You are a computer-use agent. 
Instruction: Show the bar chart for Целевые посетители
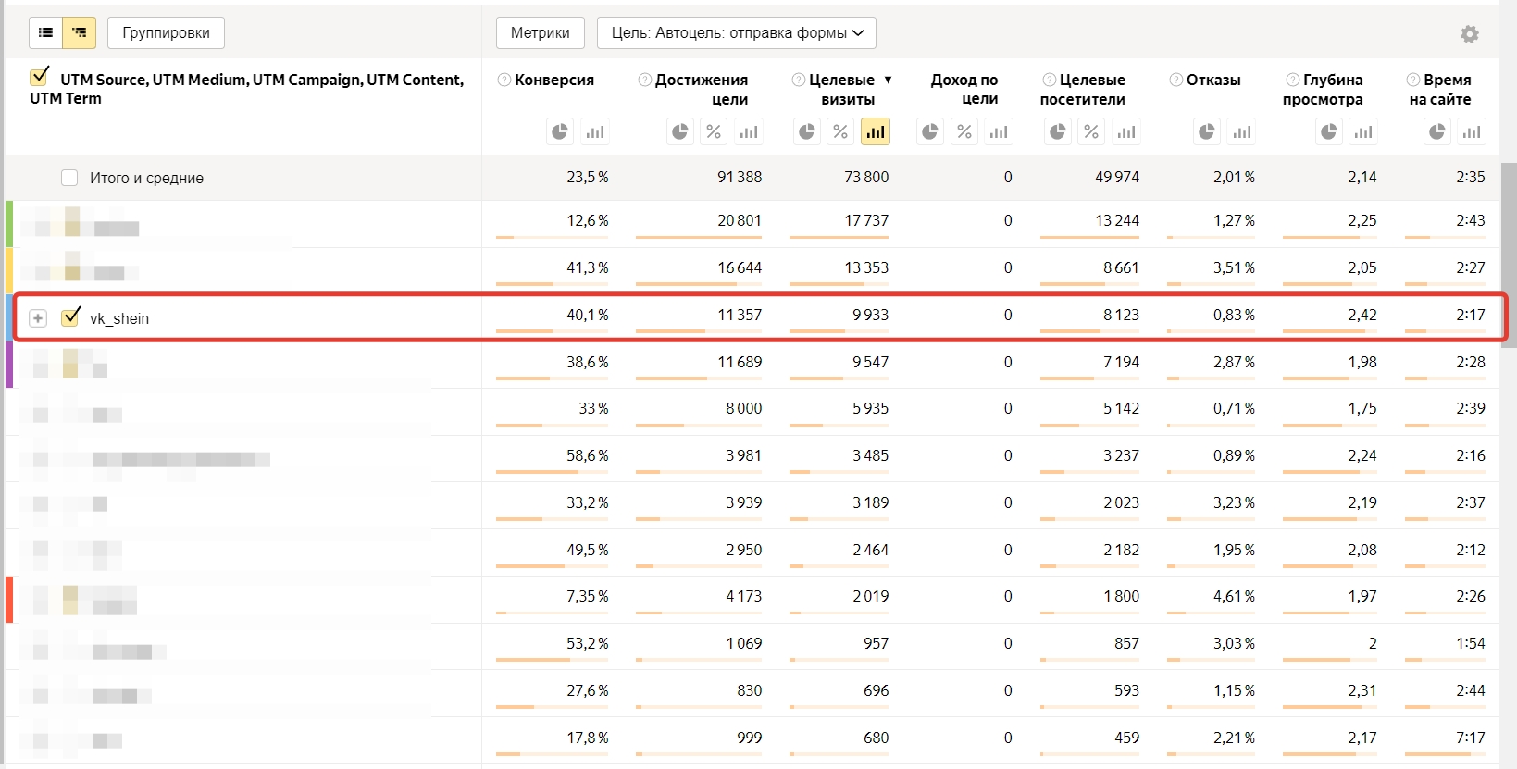(x=1125, y=132)
